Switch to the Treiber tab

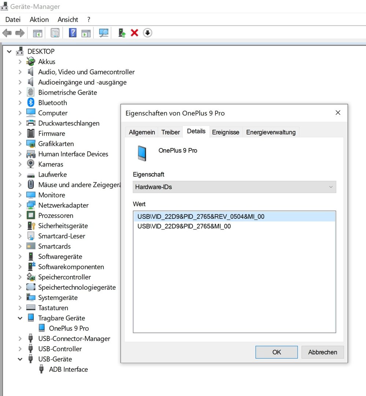pyautogui.click(x=170, y=132)
